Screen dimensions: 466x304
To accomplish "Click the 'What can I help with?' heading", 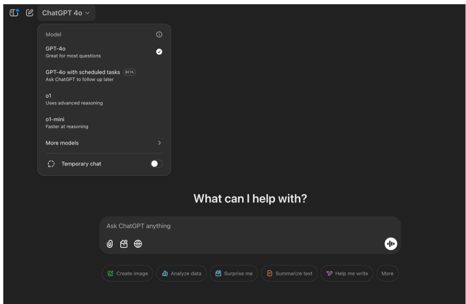I will pos(250,198).
